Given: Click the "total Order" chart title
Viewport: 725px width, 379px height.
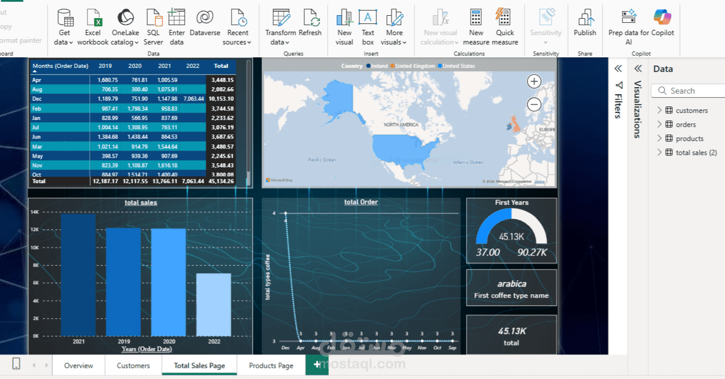Looking at the screenshot, I should 361,202.
